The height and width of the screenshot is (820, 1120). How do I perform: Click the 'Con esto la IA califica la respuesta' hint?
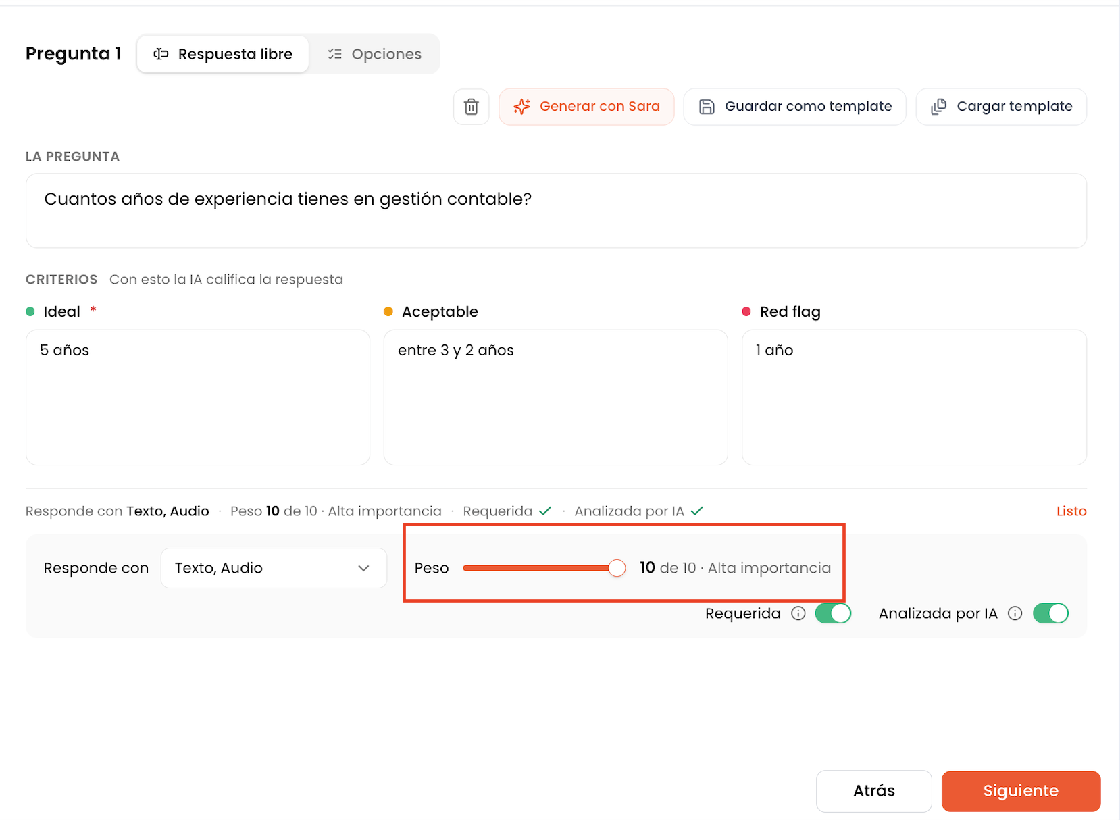click(226, 280)
